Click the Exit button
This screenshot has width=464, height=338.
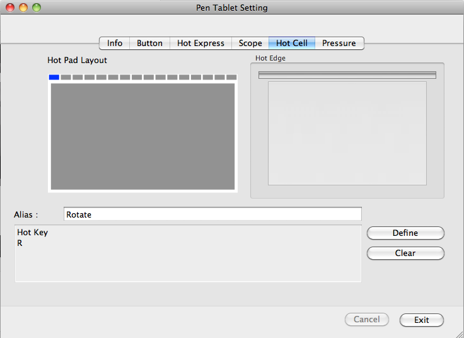(x=422, y=320)
